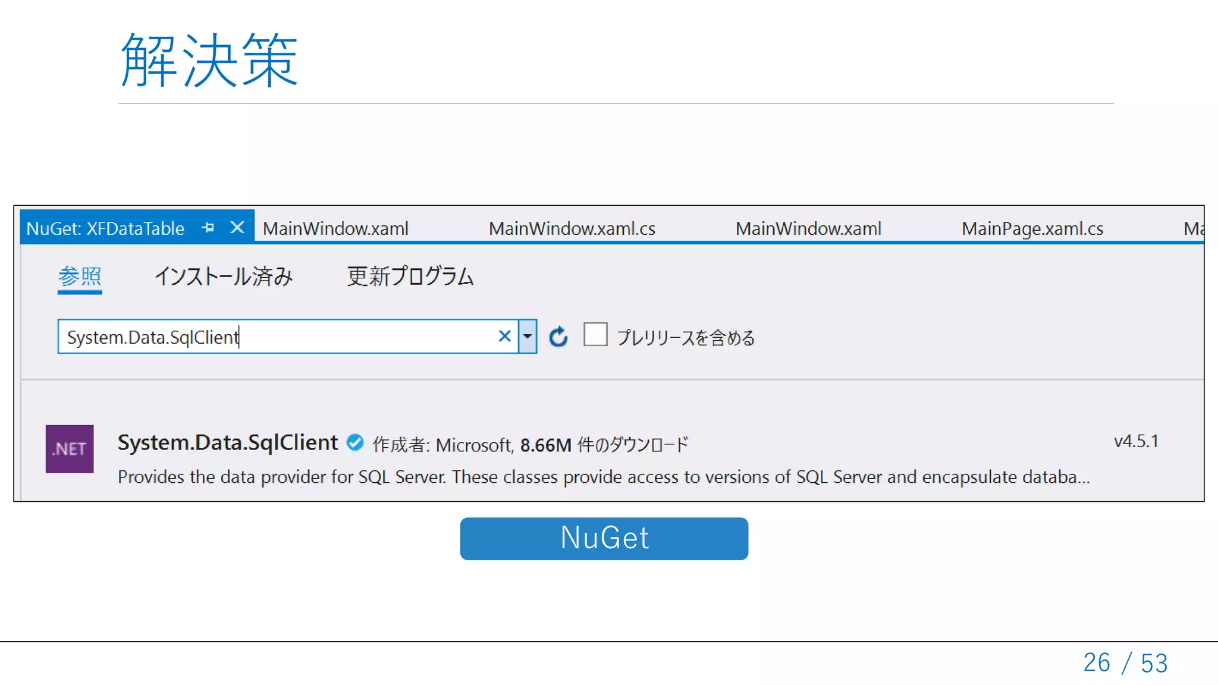Close the NuGet: XFDataTable tab
The width and height of the screenshot is (1218, 685).
(237, 227)
